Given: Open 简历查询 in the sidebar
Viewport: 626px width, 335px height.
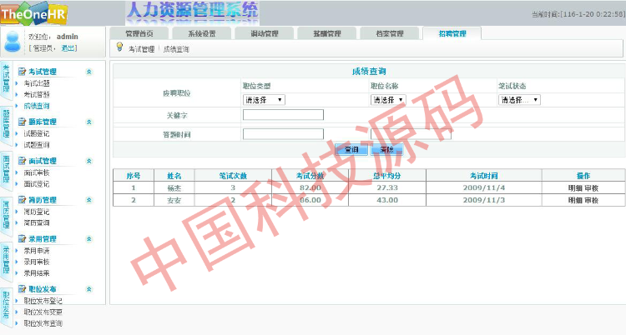Looking at the screenshot, I should coord(37,222).
